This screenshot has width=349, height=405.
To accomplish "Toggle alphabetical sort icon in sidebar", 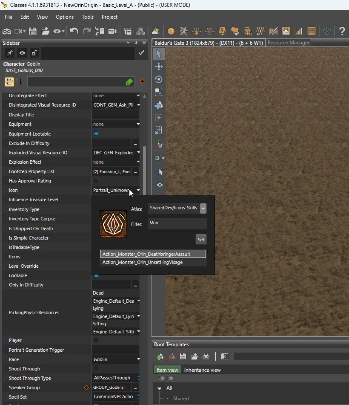I will coord(19,81).
